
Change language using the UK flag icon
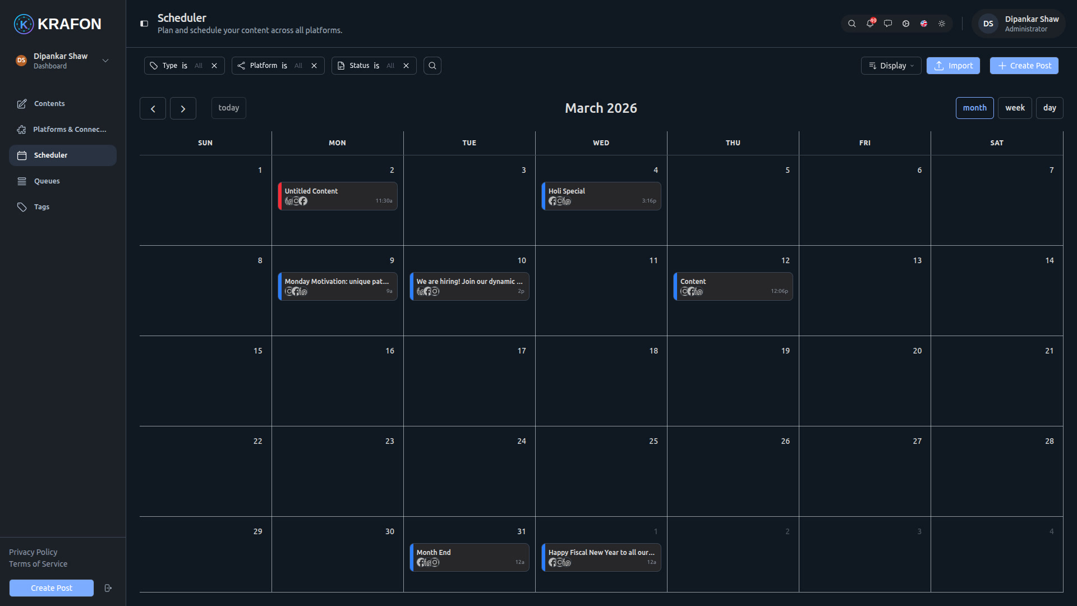pyautogui.click(x=924, y=24)
